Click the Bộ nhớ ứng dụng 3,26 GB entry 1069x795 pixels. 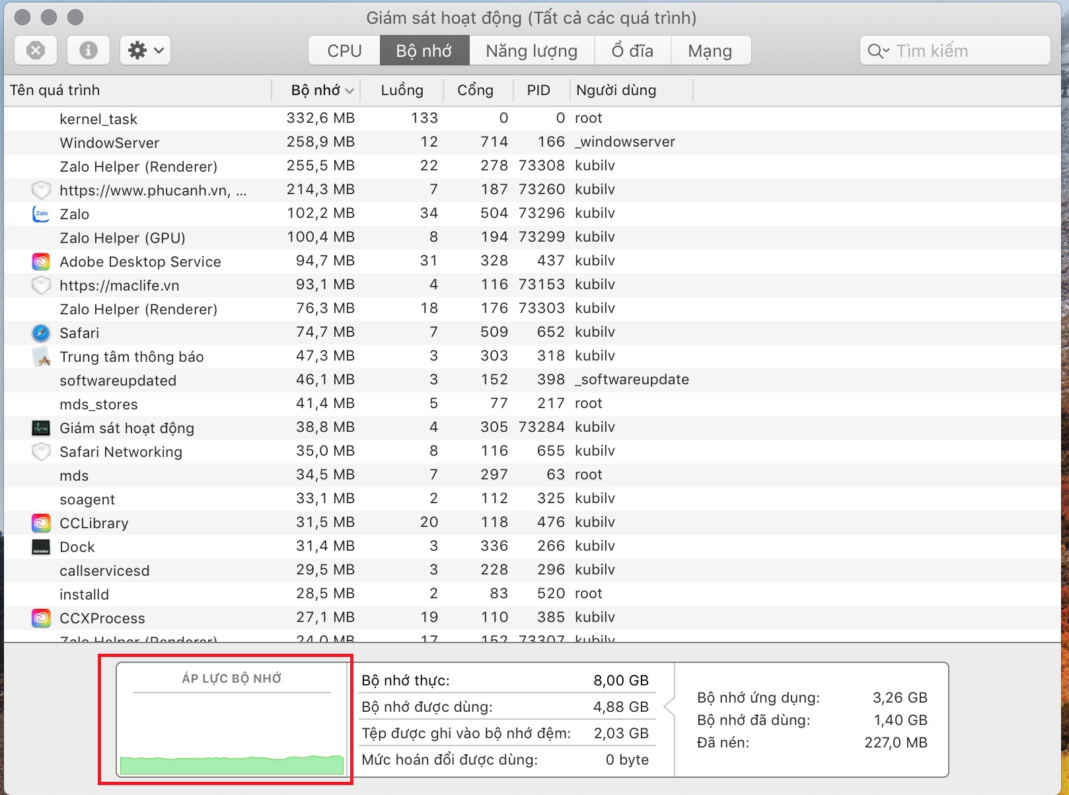(812, 697)
